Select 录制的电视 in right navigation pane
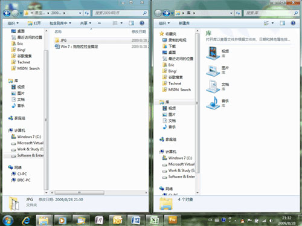This screenshot has width=302, height=226. pyautogui.click(x=175, y=40)
